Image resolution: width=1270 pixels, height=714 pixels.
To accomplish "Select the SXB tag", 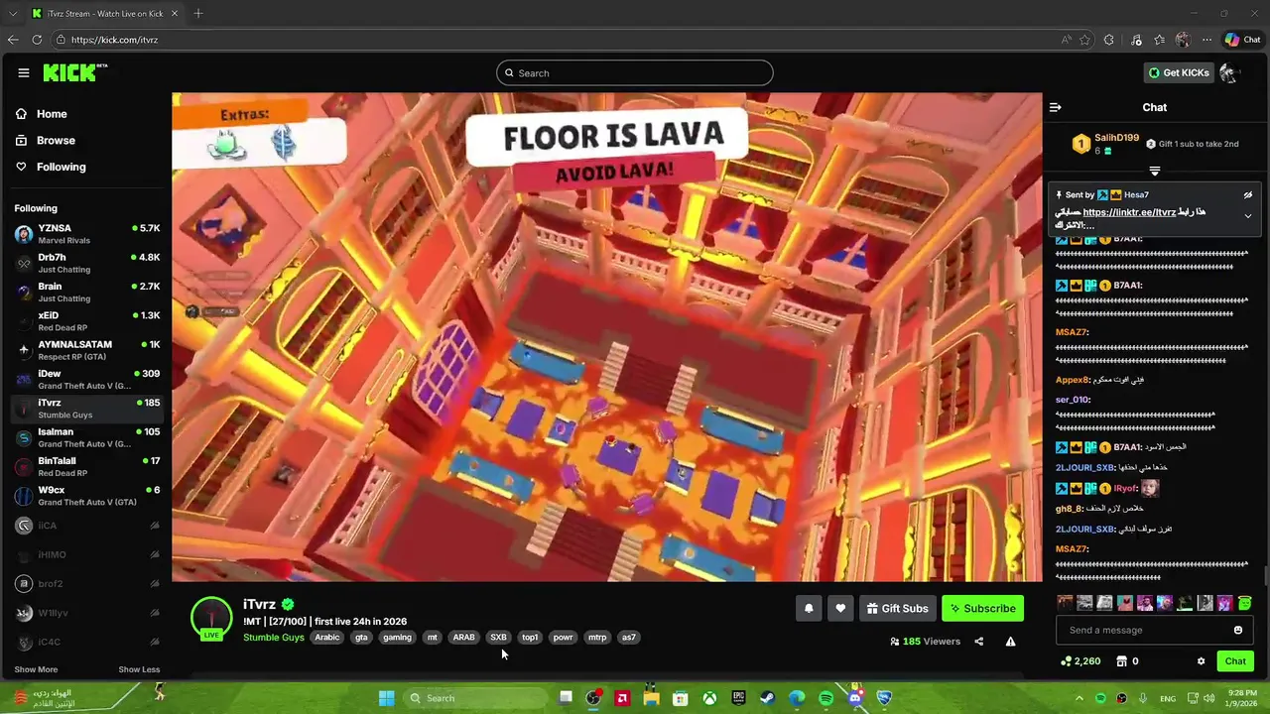I will (x=498, y=638).
